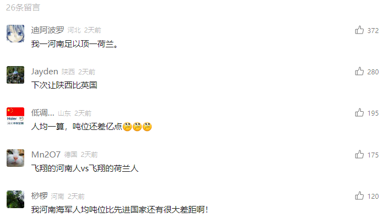Click like count 280
The height and width of the screenshot is (223, 389).
coord(373,72)
